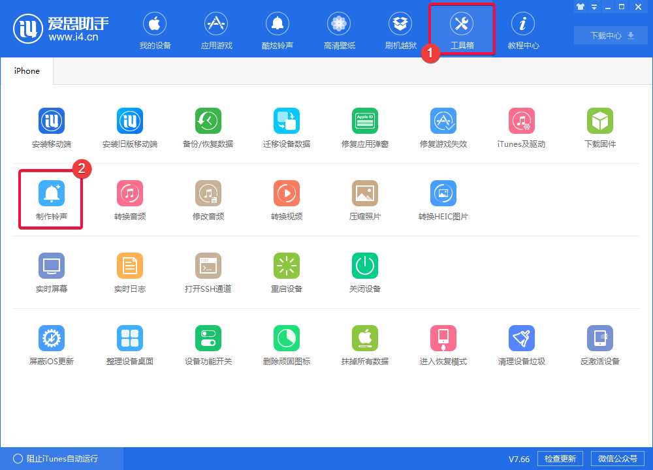
Task: Open the skin theme shirt icon
Action: [x=581, y=7]
